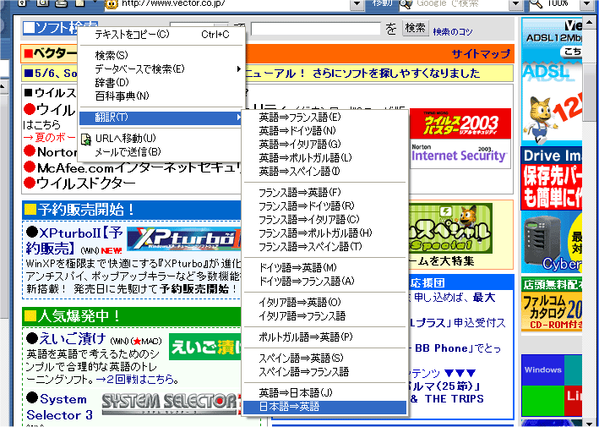Pick 英語⇒スペイン語(I) translation
599x427 pixels.
pos(324,171)
